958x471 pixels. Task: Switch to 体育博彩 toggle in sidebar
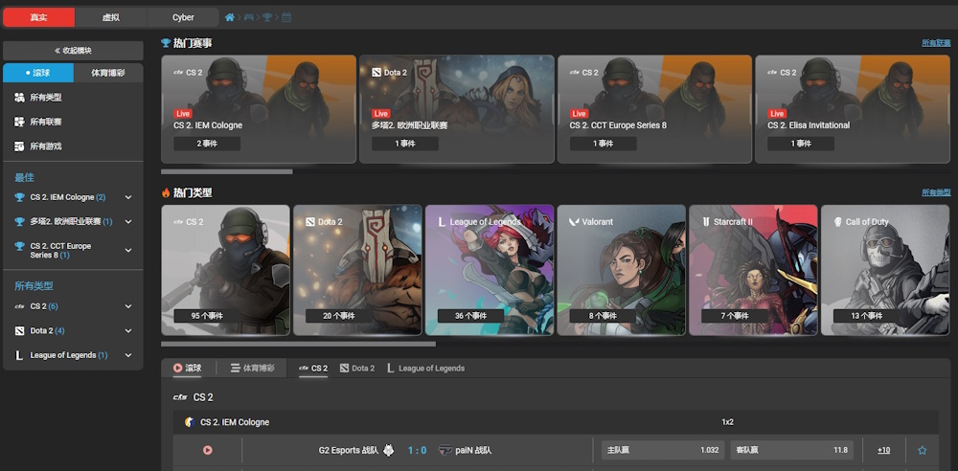click(107, 74)
